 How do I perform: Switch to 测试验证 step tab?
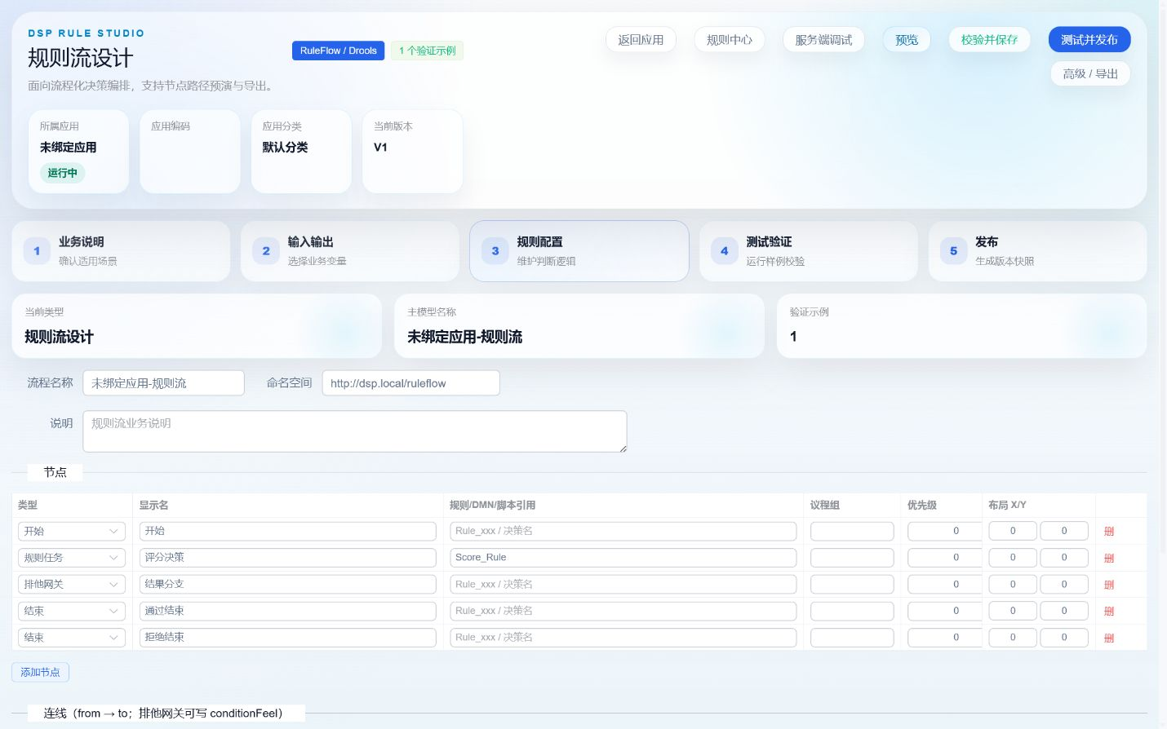click(x=809, y=251)
